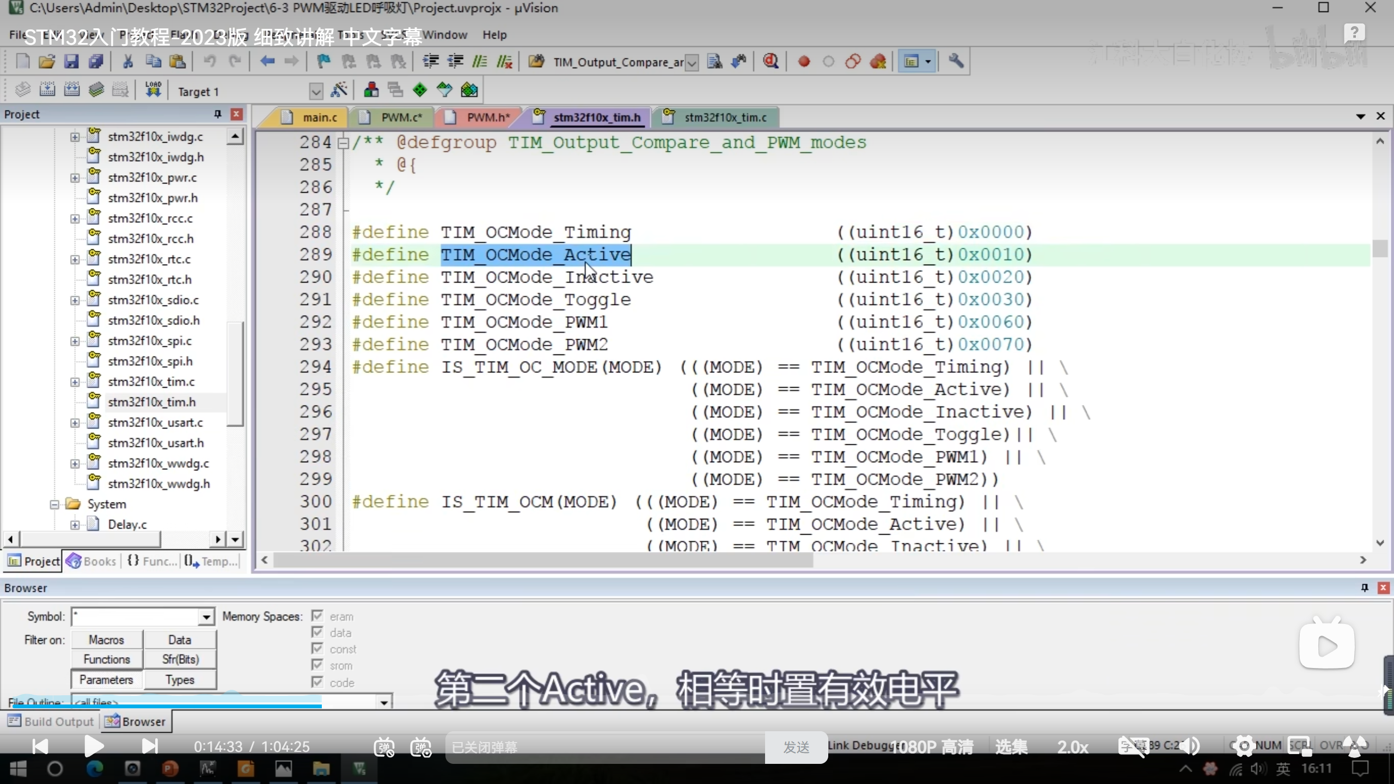Click the Macros filter button

[107, 640]
